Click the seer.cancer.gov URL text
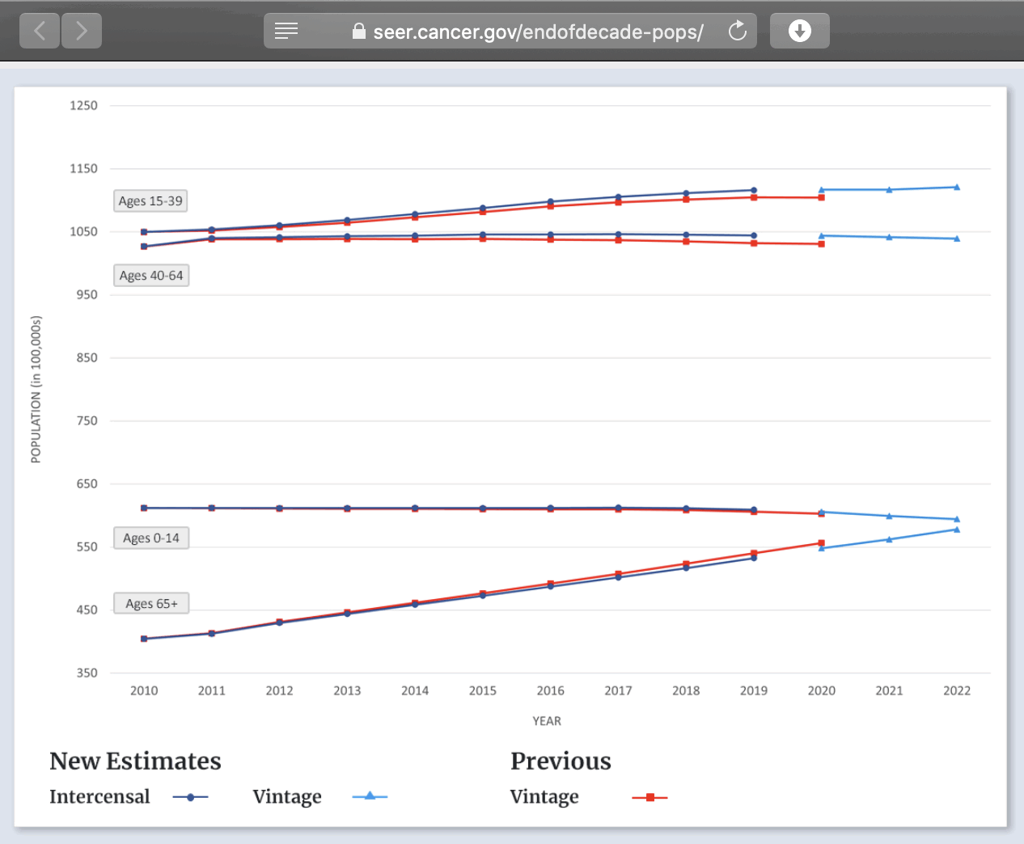This screenshot has width=1024, height=844. (538, 32)
